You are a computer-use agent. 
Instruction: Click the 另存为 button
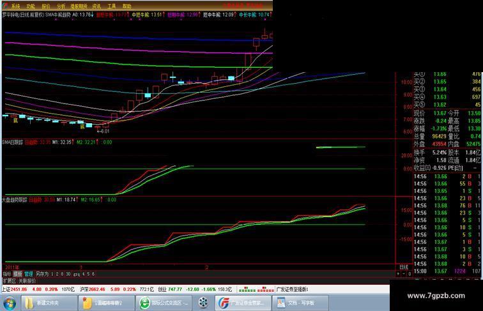pyautogui.click(x=42, y=274)
